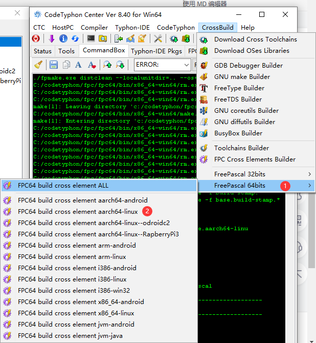Select GNU diffutils Builder
Image resolution: width=316 pixels, height=343 pixels.
[256, 122]
